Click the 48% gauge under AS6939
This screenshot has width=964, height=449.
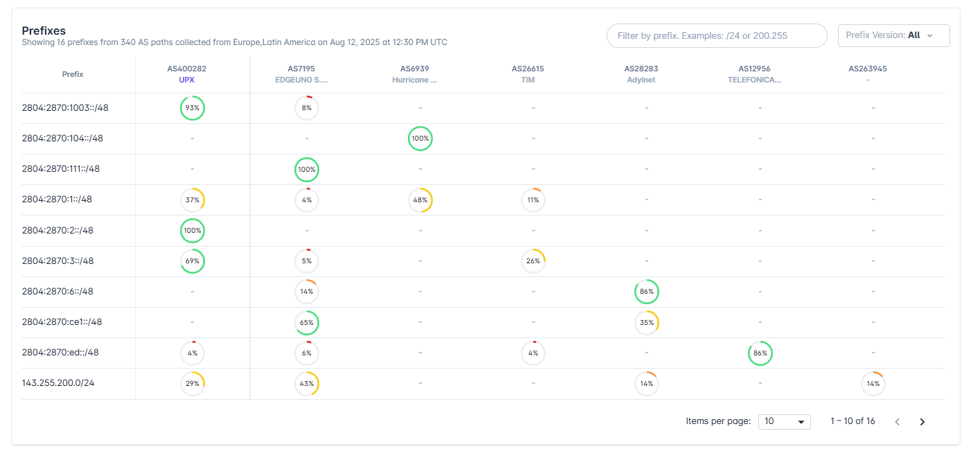coord(420,200)
